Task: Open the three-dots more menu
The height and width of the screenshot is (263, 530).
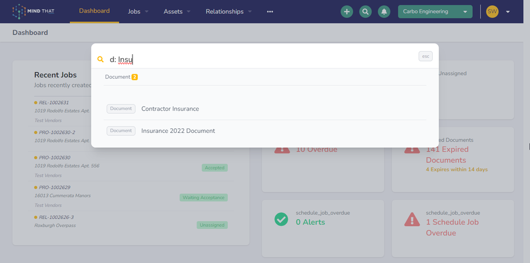Action: point(270,12)
